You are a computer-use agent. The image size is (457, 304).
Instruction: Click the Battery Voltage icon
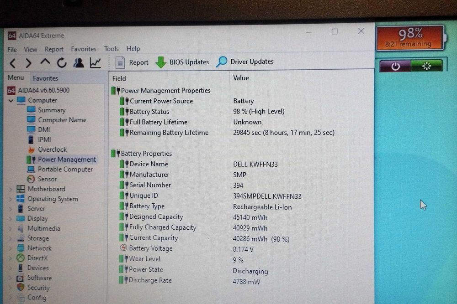pyautogui.click(x=123, y=248)
